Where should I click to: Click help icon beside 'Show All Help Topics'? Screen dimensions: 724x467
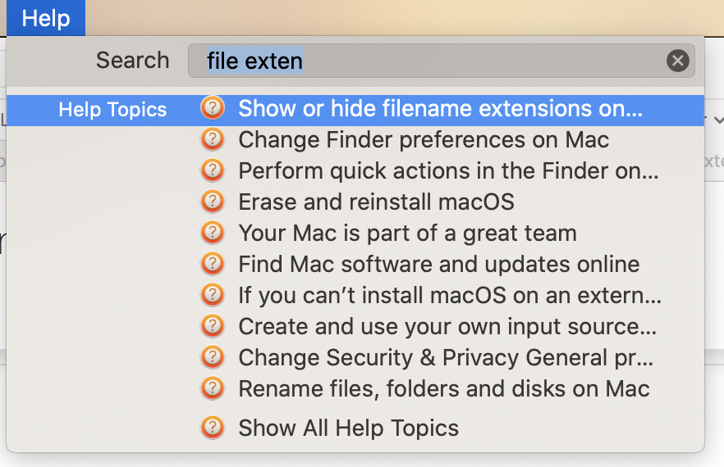pos(213,428)
